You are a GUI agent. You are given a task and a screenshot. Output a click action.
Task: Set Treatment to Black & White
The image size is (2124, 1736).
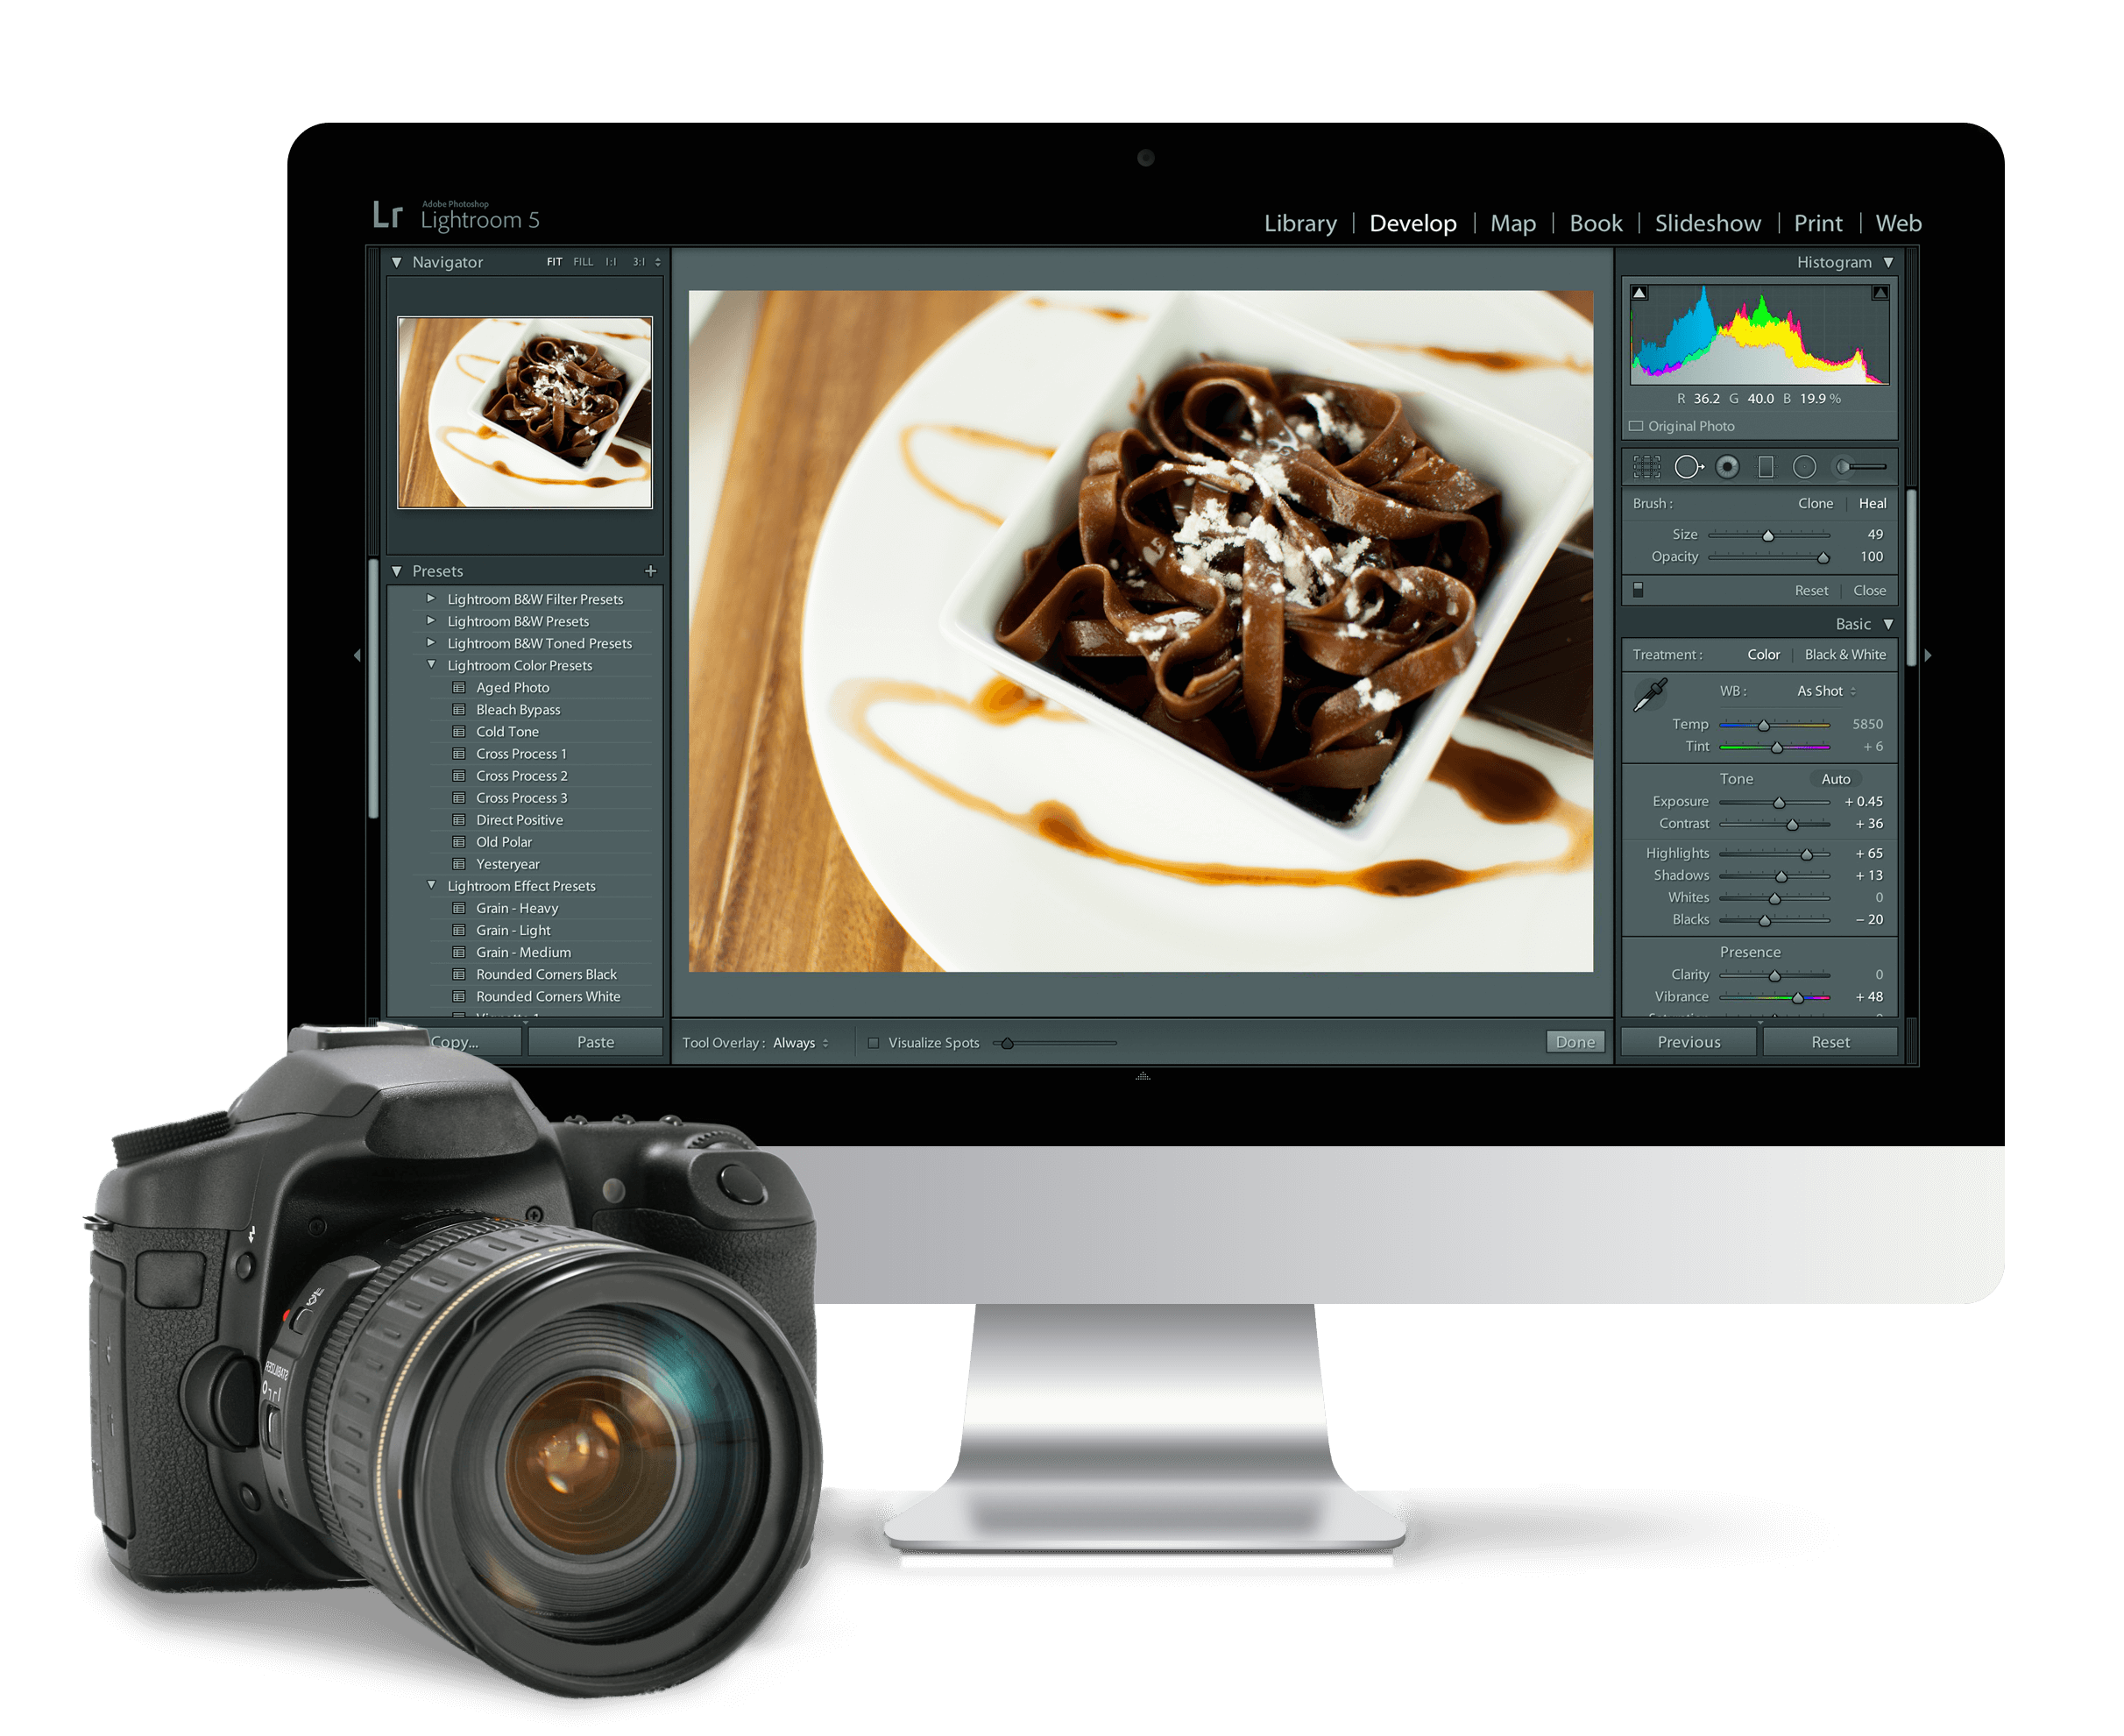(x=1845, y=655)
